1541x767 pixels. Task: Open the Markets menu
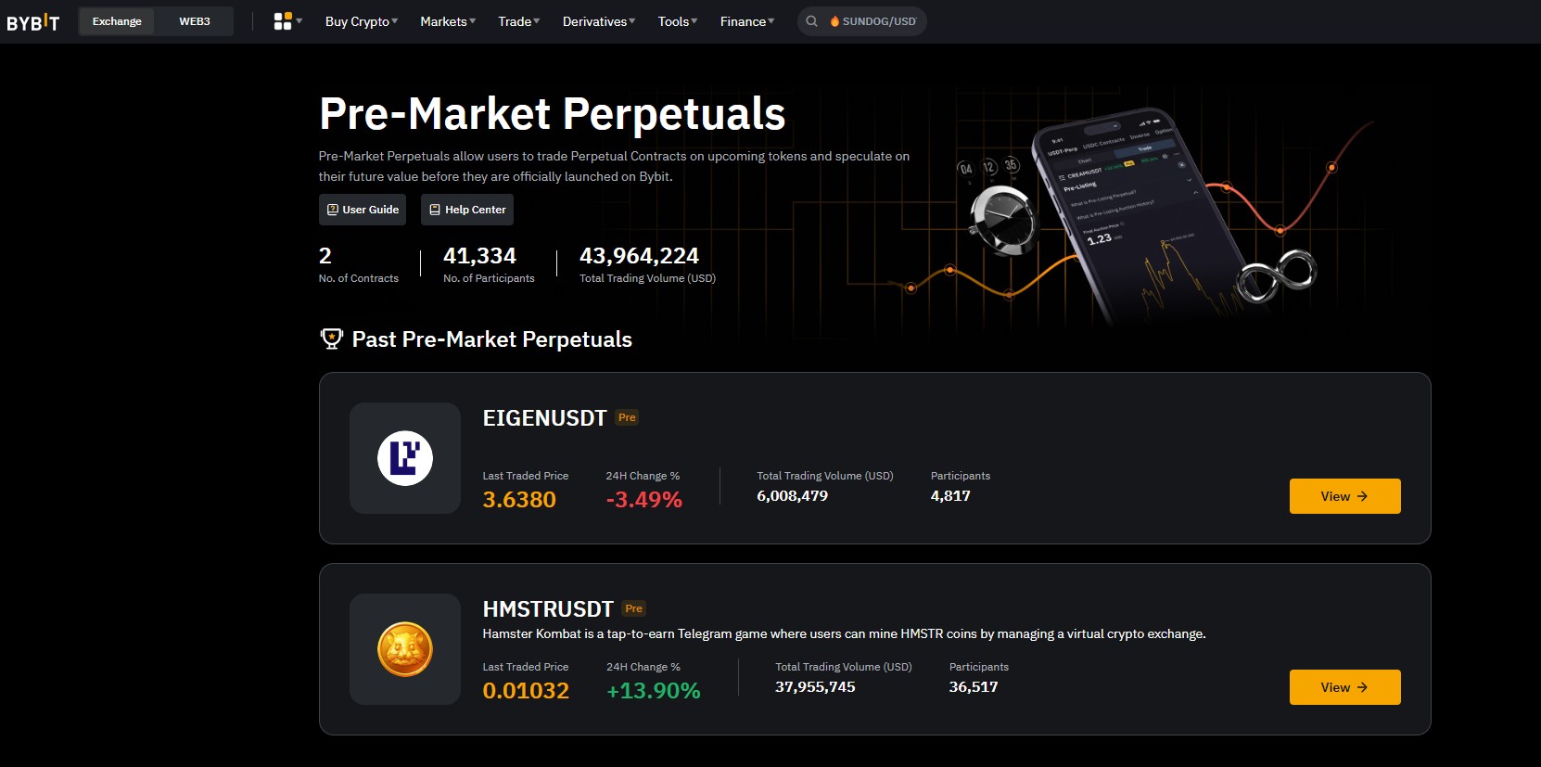click(445, 21)
